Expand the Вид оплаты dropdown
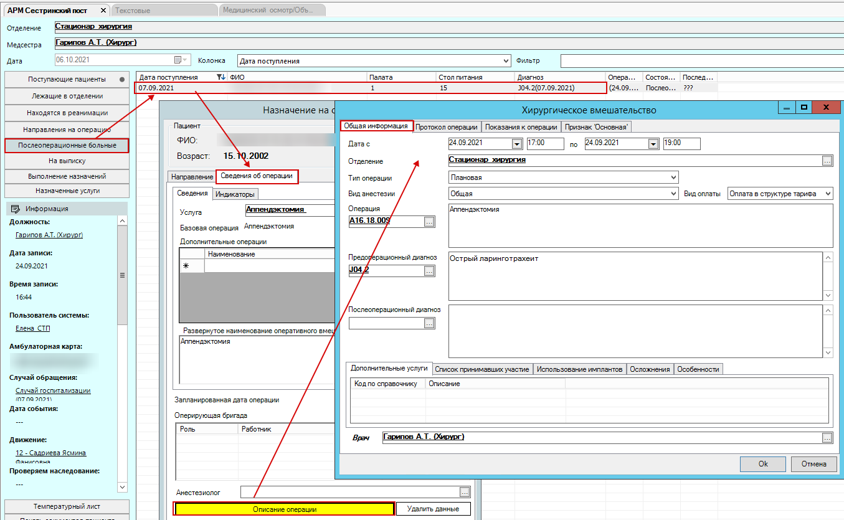The height and width of the screenshot is (520, 844). tap(828, 194)
